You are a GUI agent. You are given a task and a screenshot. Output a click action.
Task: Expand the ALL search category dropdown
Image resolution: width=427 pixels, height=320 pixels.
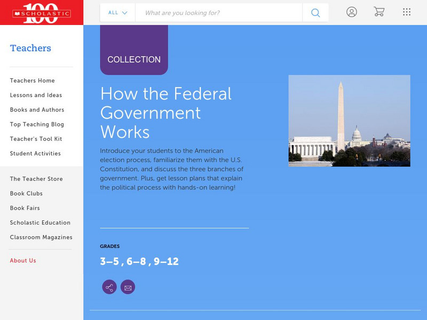pyautogui.click(x=117, y=12)
